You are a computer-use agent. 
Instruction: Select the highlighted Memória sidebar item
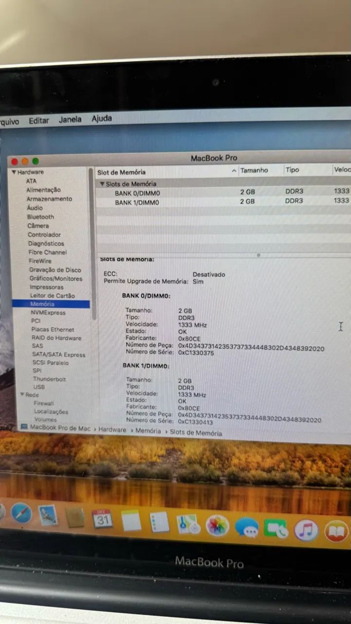coord(51,304)
